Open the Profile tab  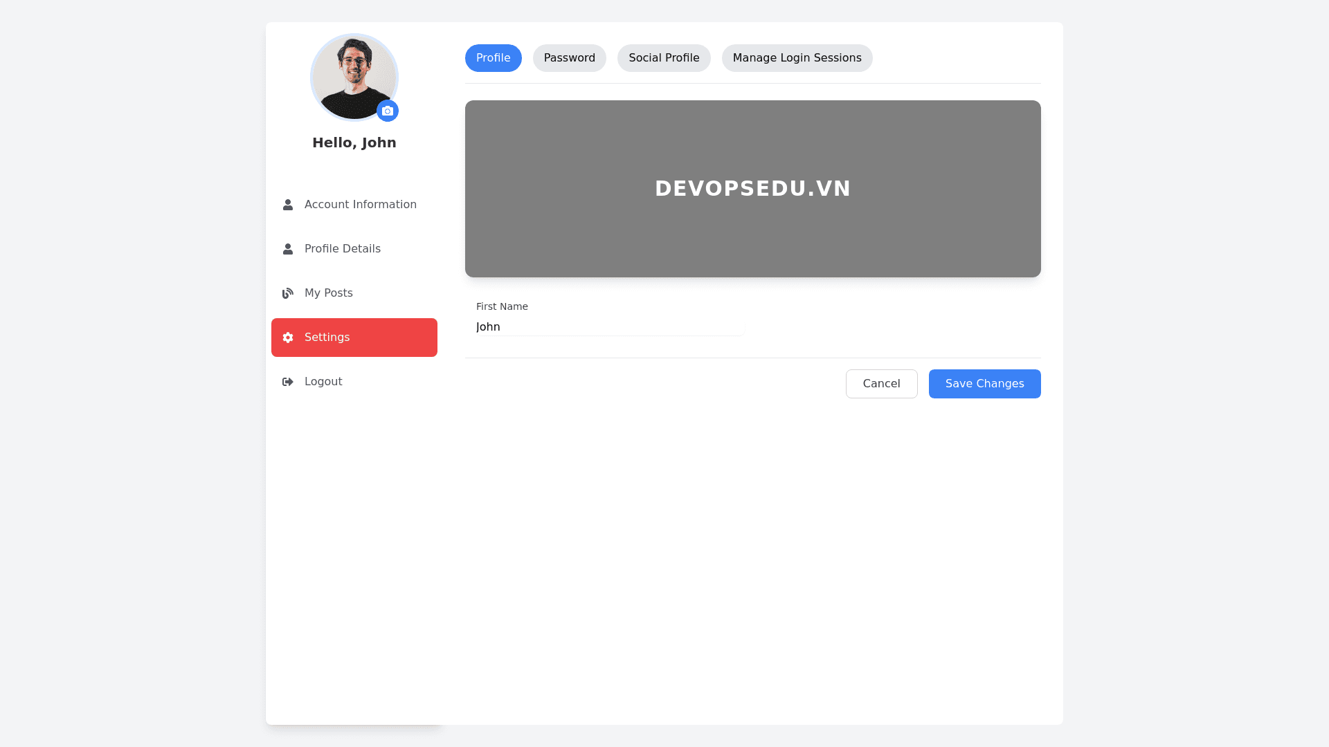493,58
